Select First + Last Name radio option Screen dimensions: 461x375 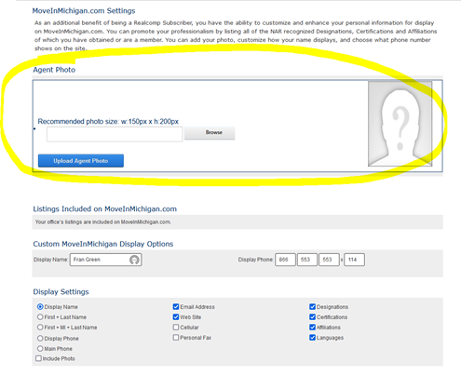[x=40, y=317]
